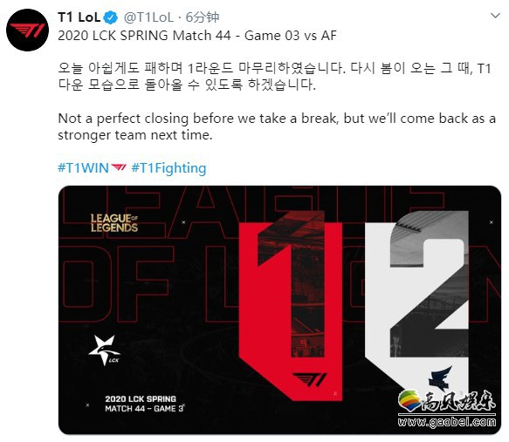Click the LCK star logo
509x442 pixels.
click(104, 350)
